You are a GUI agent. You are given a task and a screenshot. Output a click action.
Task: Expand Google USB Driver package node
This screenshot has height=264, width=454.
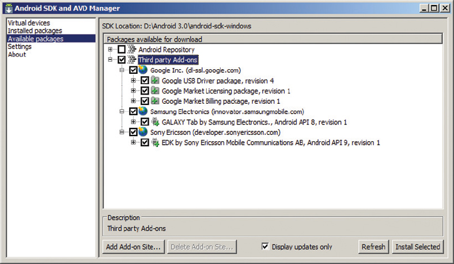point(133,80)
